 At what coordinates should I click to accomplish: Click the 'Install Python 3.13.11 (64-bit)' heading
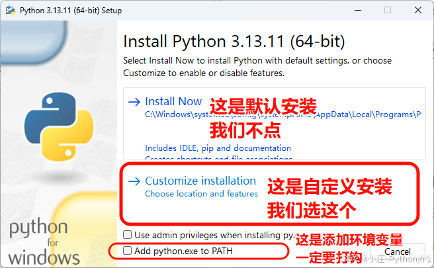point(234,42)
